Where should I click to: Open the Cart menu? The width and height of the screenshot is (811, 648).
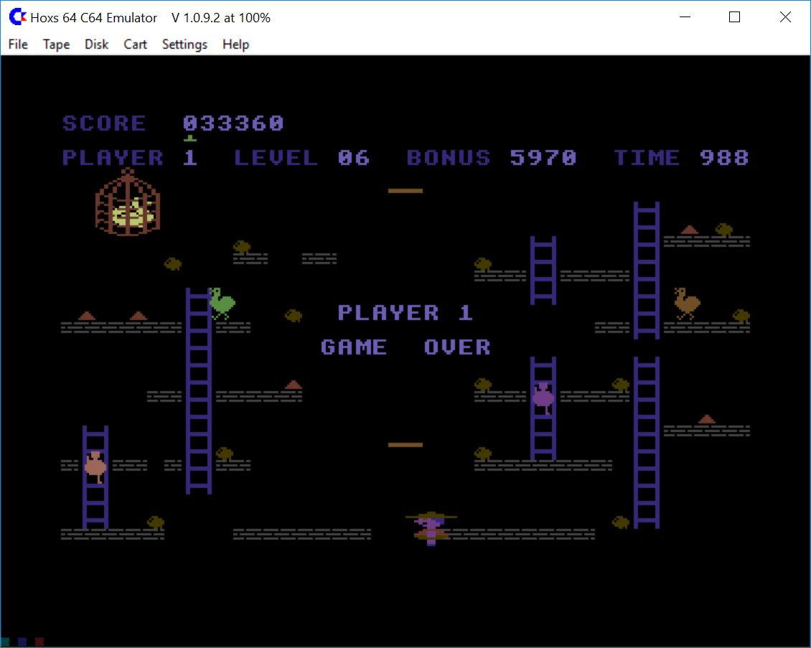tap(135, 44)
